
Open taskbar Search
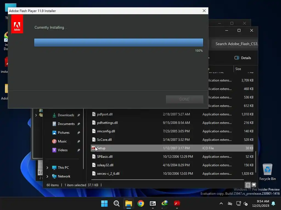(x=116, y=203)
